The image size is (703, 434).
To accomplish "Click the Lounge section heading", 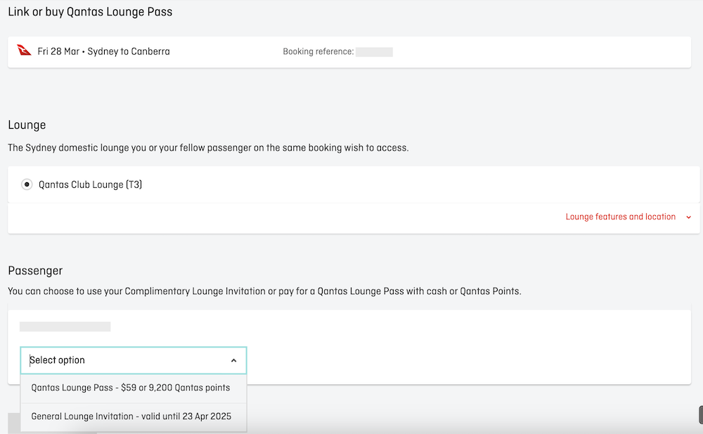I will [27, 125].
